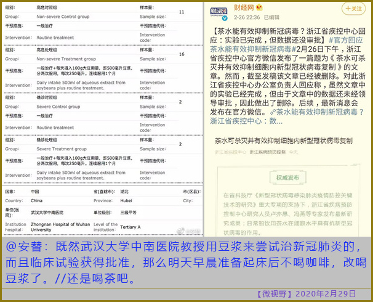Click 确诊对照组 group name
The height and width of the screenshot is (302, 373).
click(x=47, y=97)
